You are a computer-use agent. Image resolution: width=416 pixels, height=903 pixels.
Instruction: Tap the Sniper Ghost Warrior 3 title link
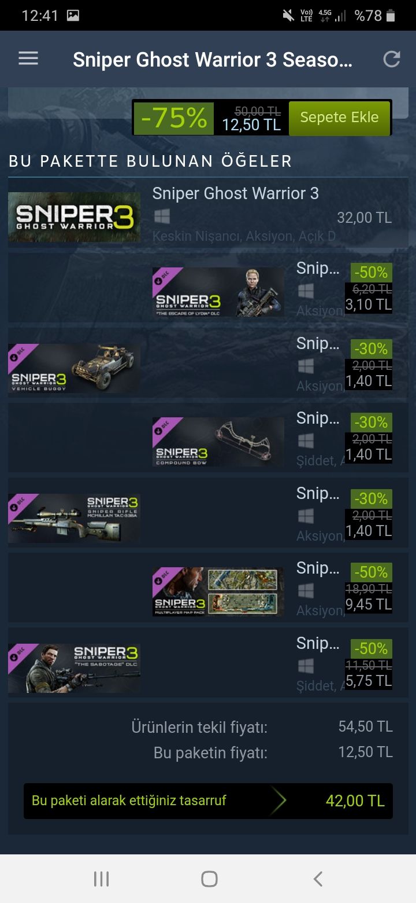point(236,193)
